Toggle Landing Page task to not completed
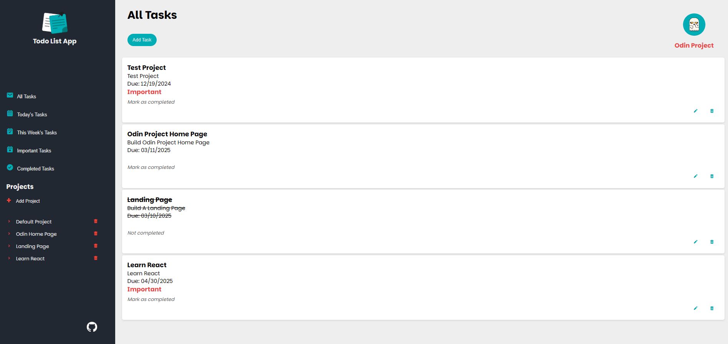Screen dimensions: 728x344 tap(146, 233)
